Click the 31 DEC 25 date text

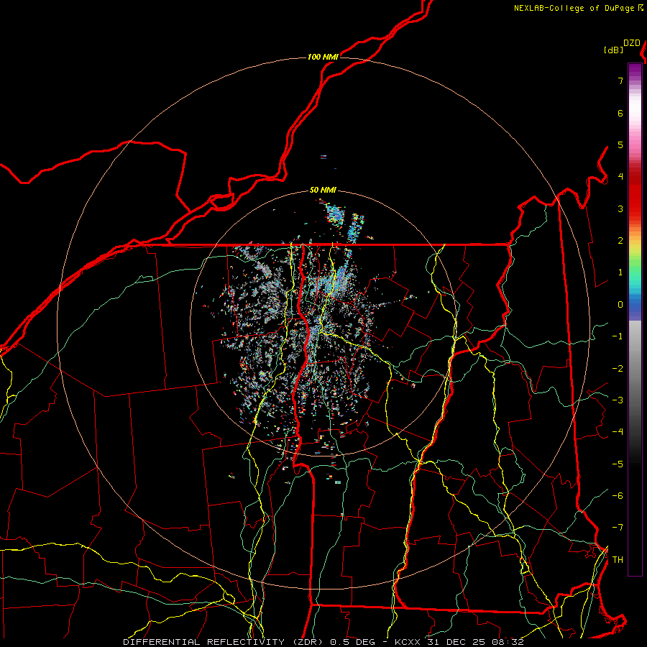[x=456, y=642]
